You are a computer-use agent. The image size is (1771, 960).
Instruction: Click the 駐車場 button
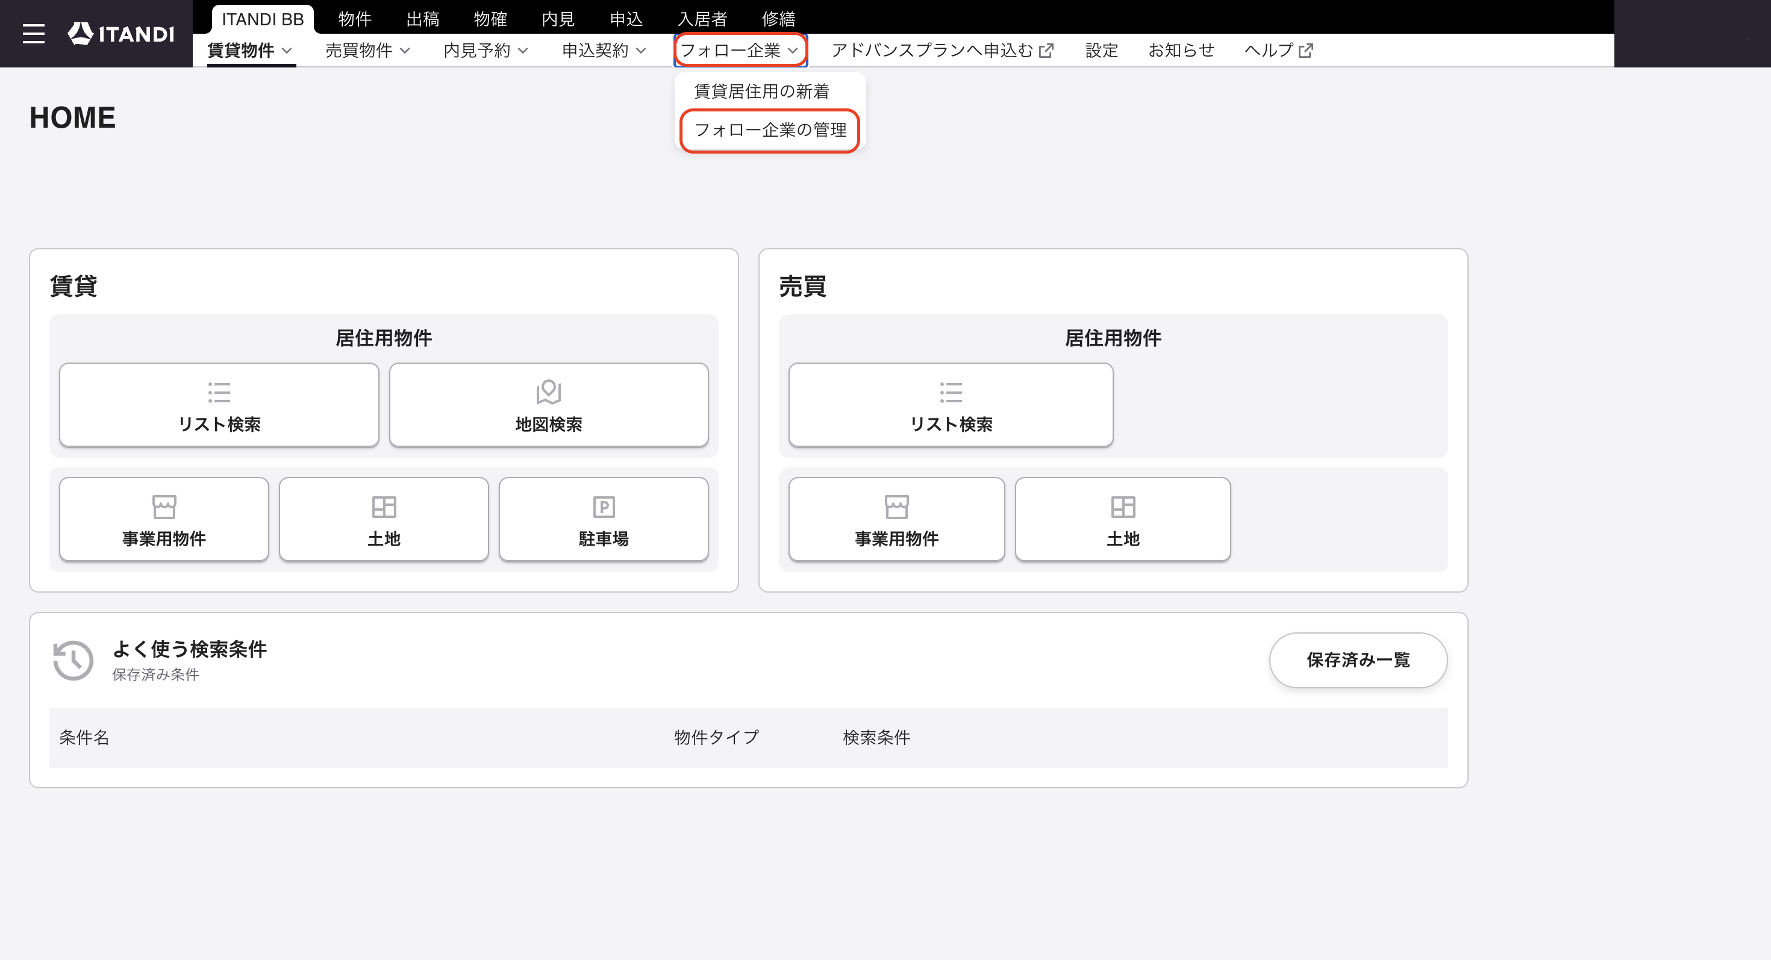[604, 520]
